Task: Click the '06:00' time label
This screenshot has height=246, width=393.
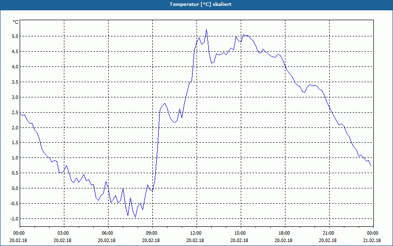Action: pos(107,233)
